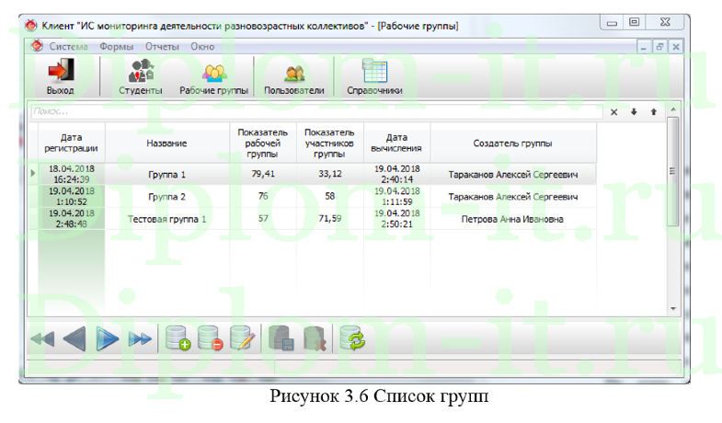This screenshot has width=722, height=423.
Task: Open the Формы menu
Action: tap(117, 47)
